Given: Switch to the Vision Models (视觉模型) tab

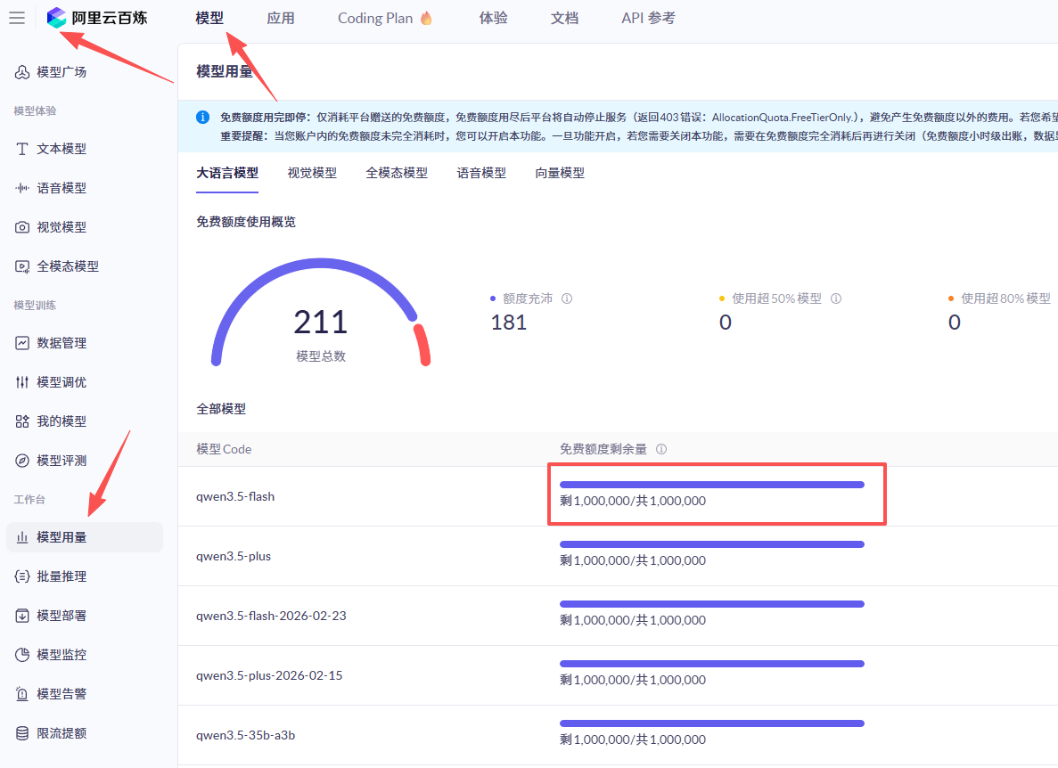Looking at the screenshot, I should pyautogui.click(x=312, y=173).
